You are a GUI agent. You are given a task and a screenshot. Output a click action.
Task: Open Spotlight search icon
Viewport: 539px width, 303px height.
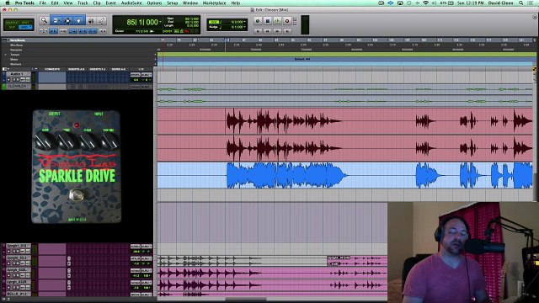pos(521,3)
